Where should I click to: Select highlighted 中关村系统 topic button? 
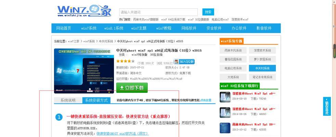point(262,68)
